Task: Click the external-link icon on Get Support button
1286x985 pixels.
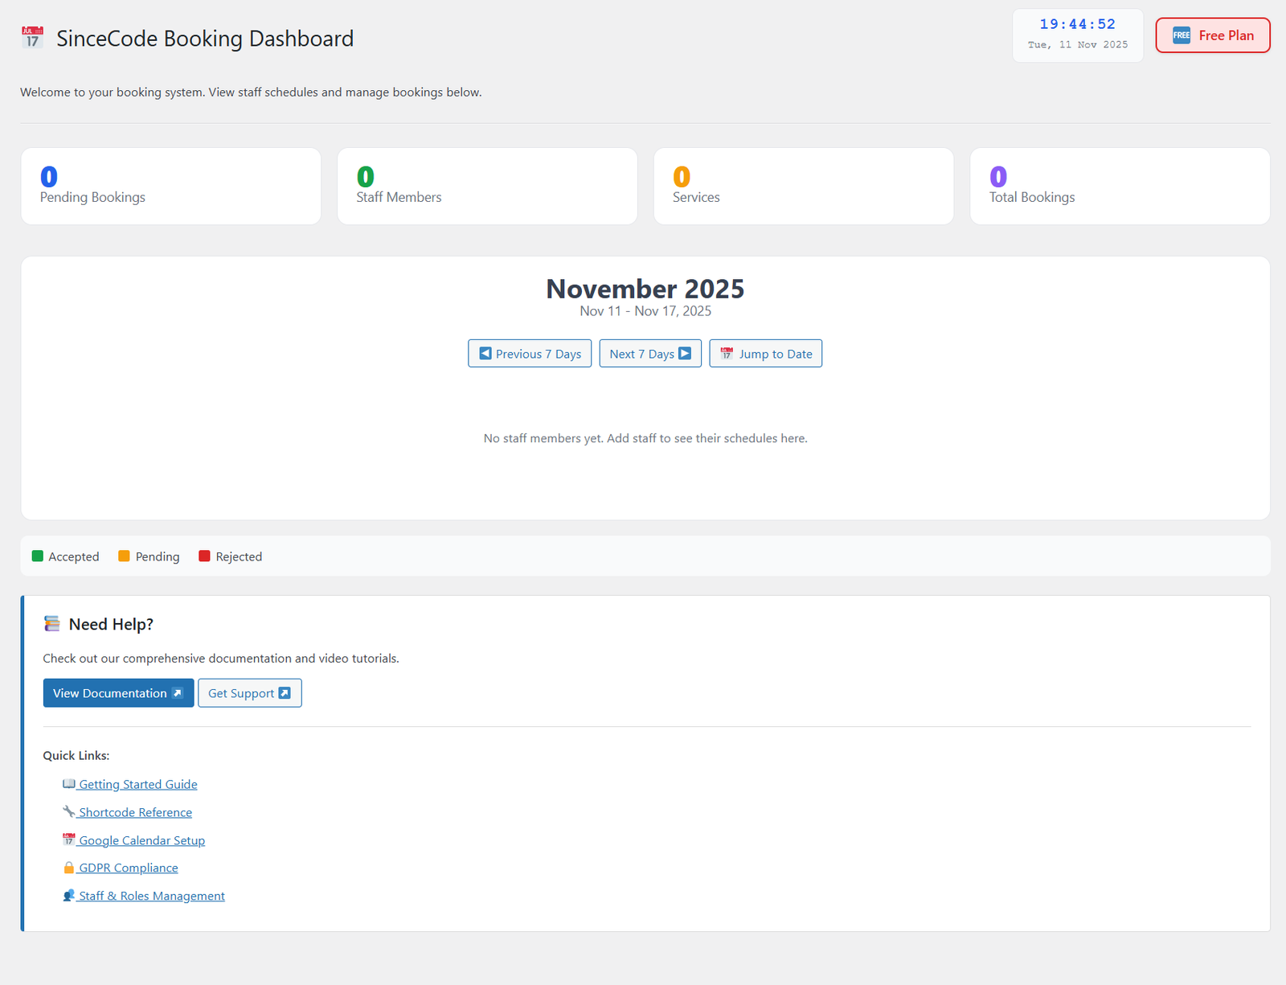Action: click(285, 692)
